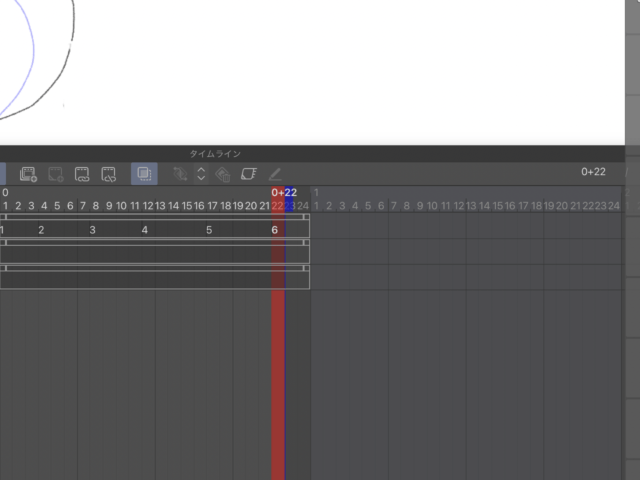Select cel 2 in the top animation track
This screenshot has height=480, width=640.
coord(41,230)
